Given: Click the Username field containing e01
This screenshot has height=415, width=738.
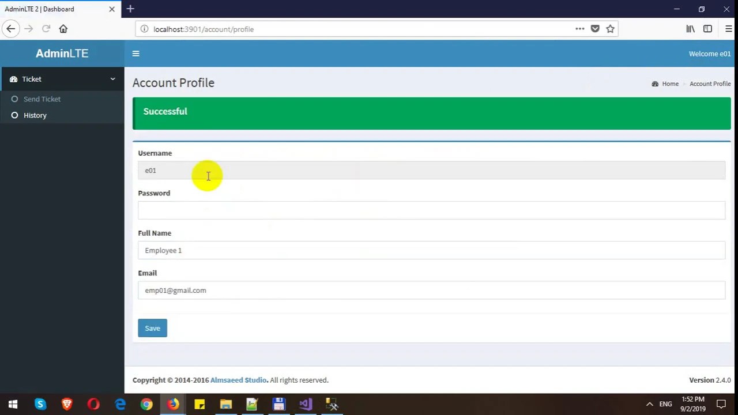Looking at the screenshot, I should [431, 171].
